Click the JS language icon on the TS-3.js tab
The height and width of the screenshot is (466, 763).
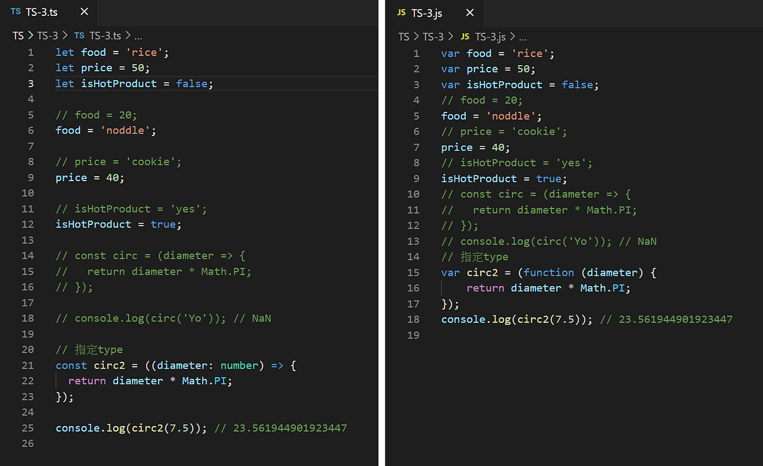click(x=401, y=13)
